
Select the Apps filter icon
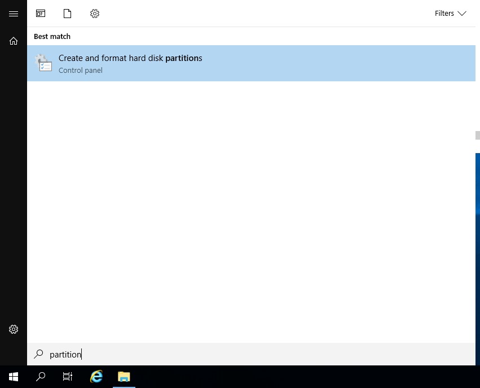40,13
